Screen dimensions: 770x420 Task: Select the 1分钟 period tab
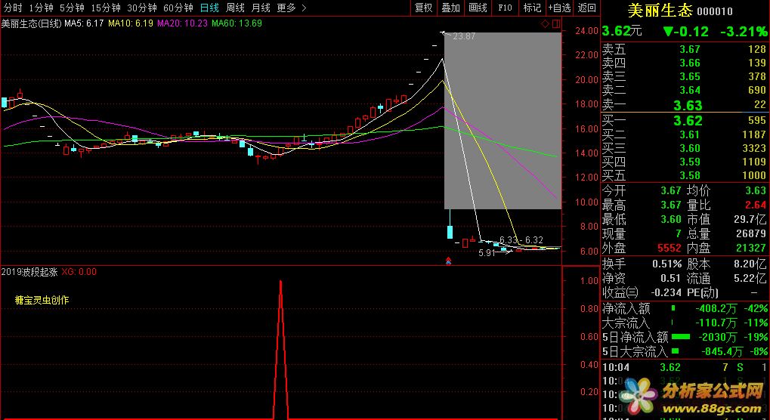pos(42,8)
